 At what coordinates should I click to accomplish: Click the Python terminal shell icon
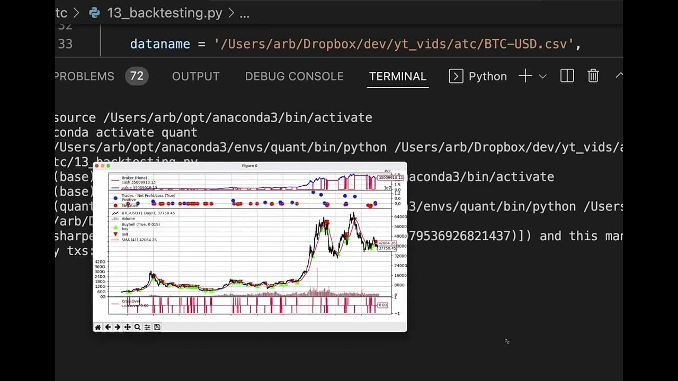(456, 76)
